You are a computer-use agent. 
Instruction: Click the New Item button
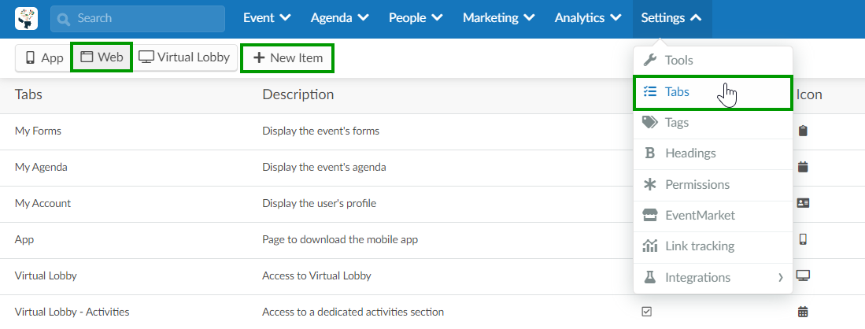click(x=287, y=57)
